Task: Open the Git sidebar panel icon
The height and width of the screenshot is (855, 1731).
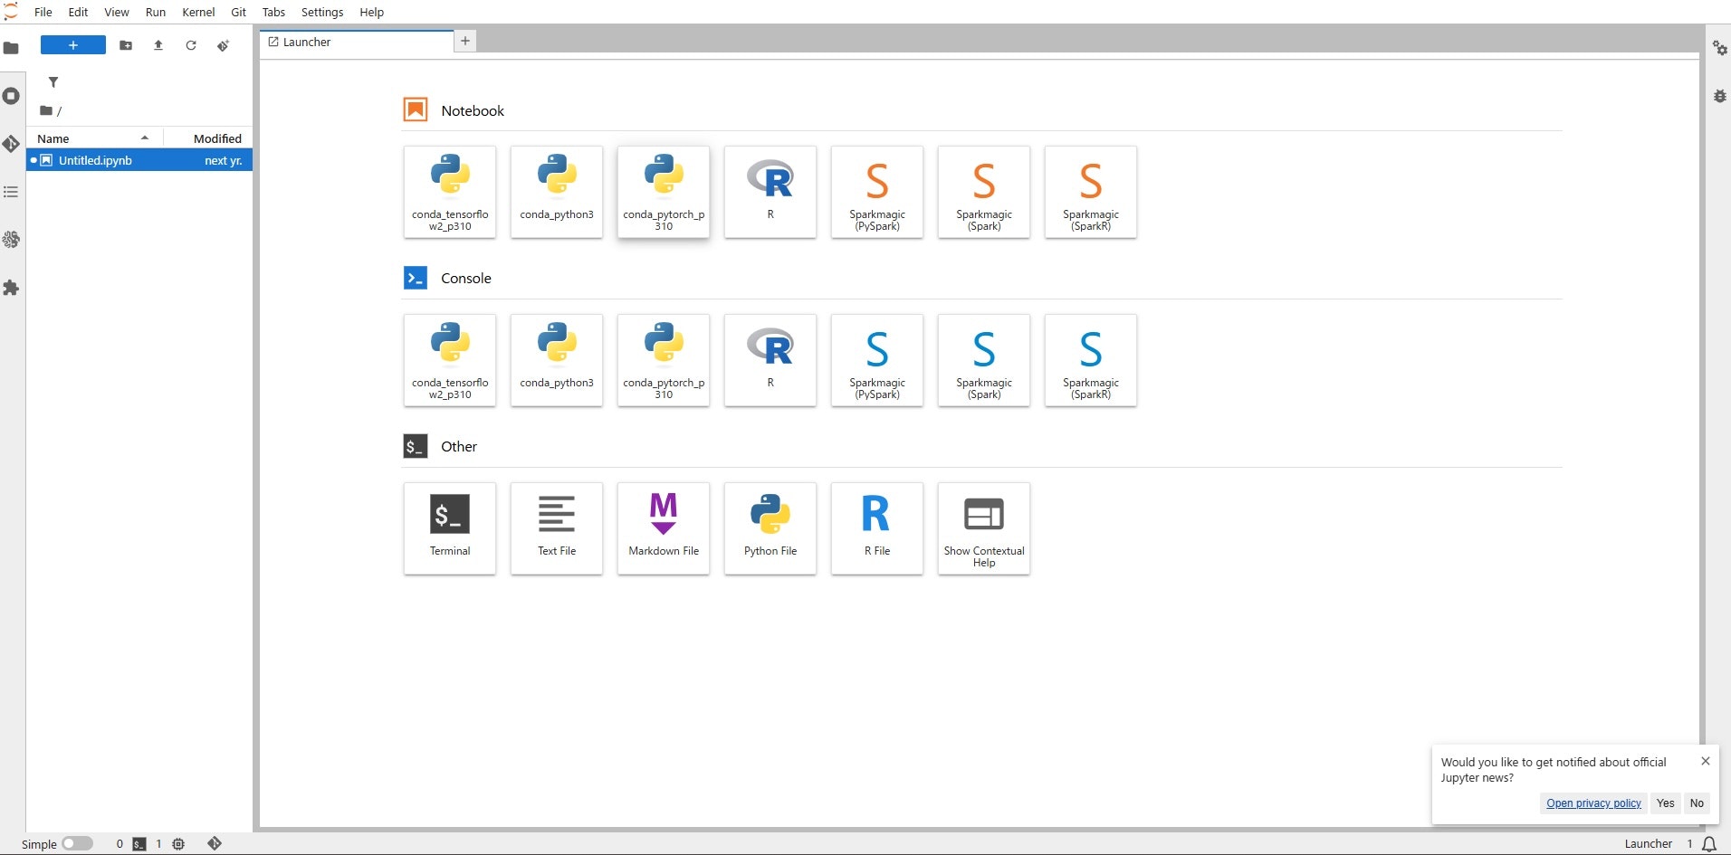Action: [x=11, y=144]
